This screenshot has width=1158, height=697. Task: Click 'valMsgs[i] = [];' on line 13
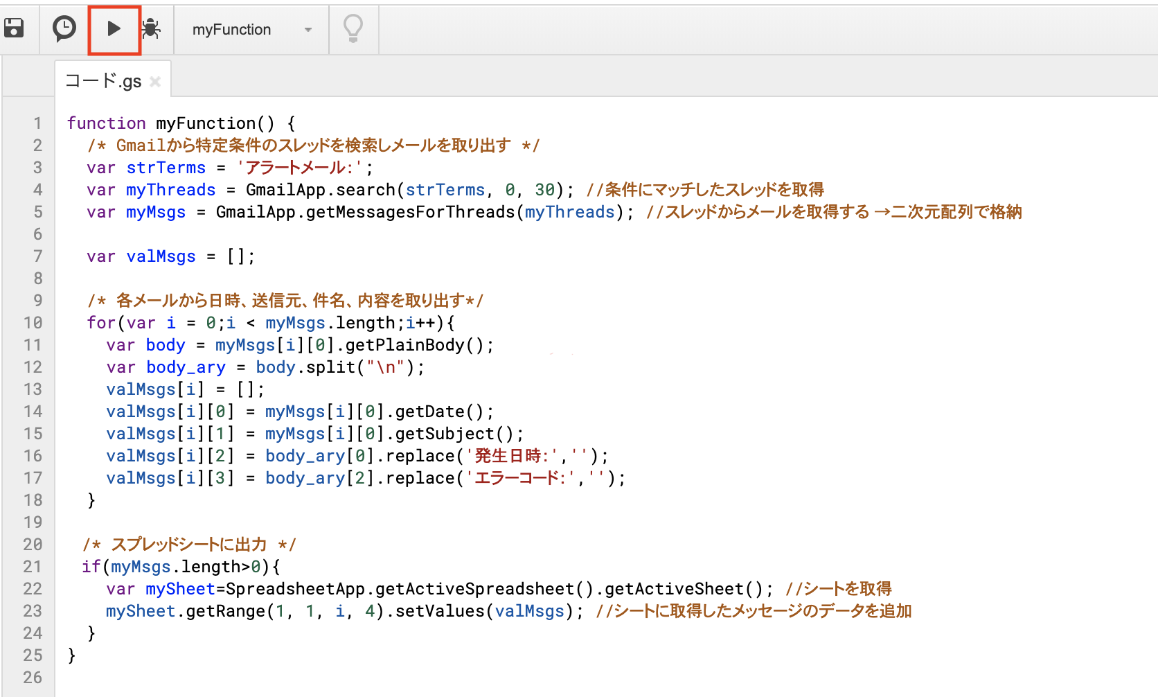(185, 389)
